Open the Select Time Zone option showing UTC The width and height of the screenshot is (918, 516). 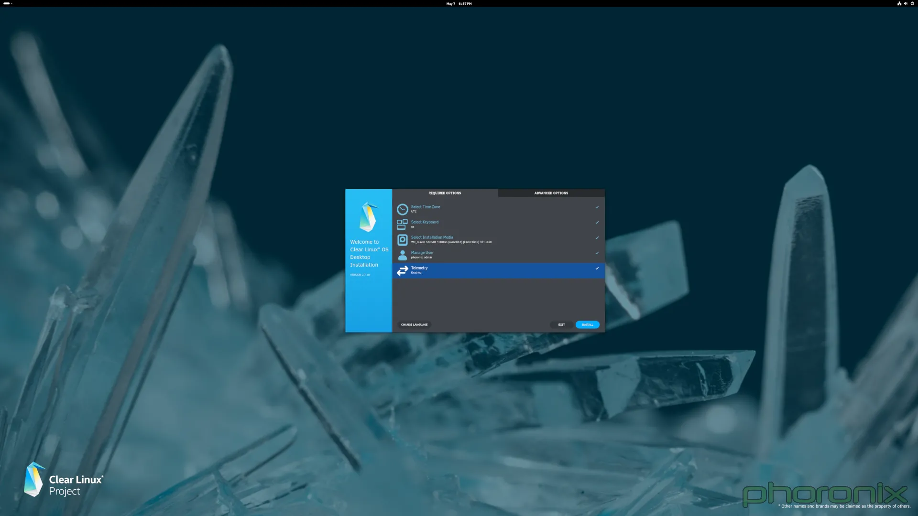tap(478, 209)
